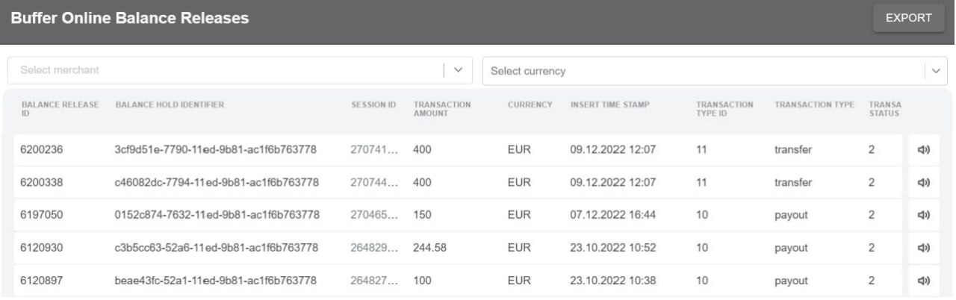Click the Transaction Type column header
This screenshot has width=956, height=300.
coord(814,104)
